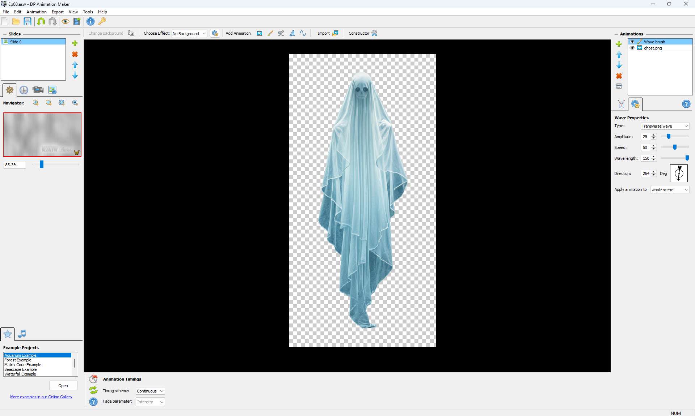695x416 pixels.
Task: Toggle visibility of ghost.png layer
Action: pos(632,48)
